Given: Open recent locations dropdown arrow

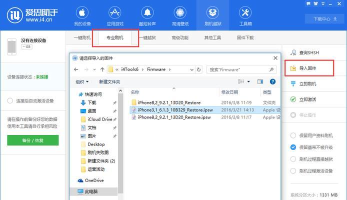Looking at the screenshot, I should [x=94, y=69].
